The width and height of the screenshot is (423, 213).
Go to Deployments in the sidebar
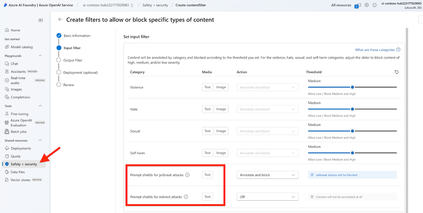pyautogui.click(x=21, y=148)
